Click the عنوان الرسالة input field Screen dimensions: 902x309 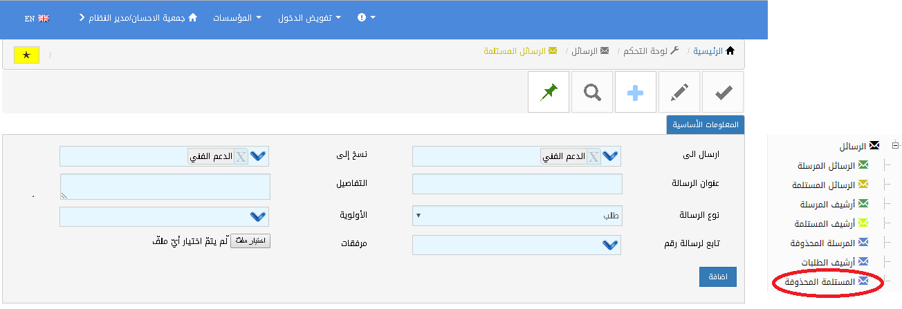[x=517, y=184]
